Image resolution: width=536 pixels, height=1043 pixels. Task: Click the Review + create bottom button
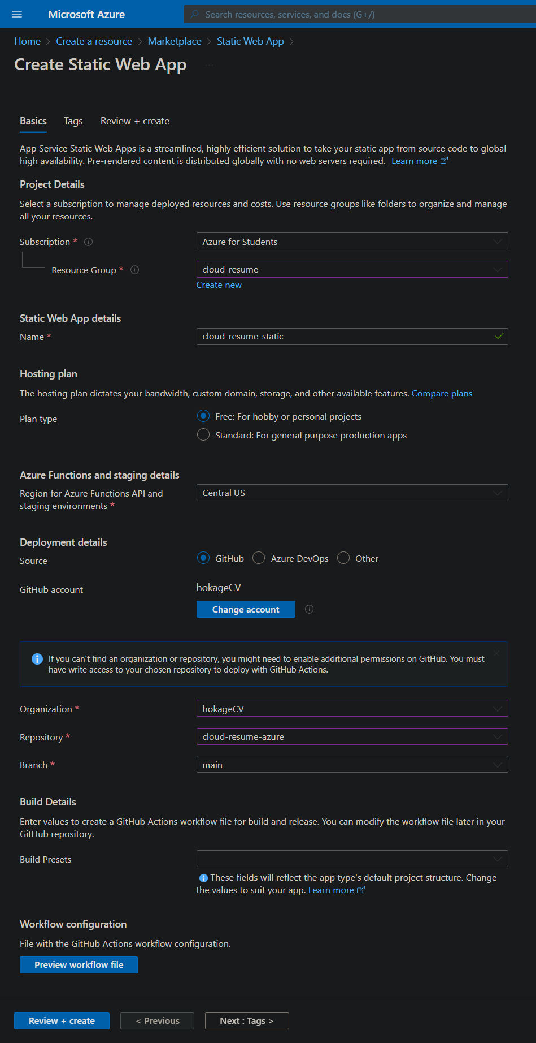62,1021
